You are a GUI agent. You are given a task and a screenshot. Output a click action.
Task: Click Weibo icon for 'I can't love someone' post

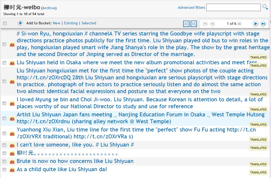click(12, 145)
